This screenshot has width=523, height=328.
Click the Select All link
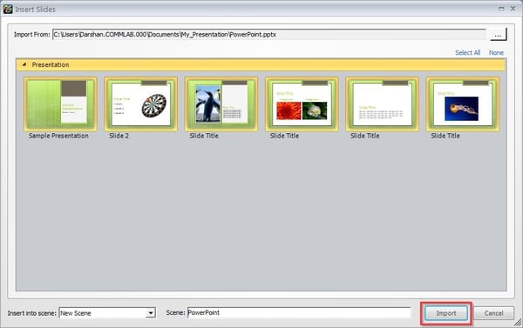[x=467, y=52]
